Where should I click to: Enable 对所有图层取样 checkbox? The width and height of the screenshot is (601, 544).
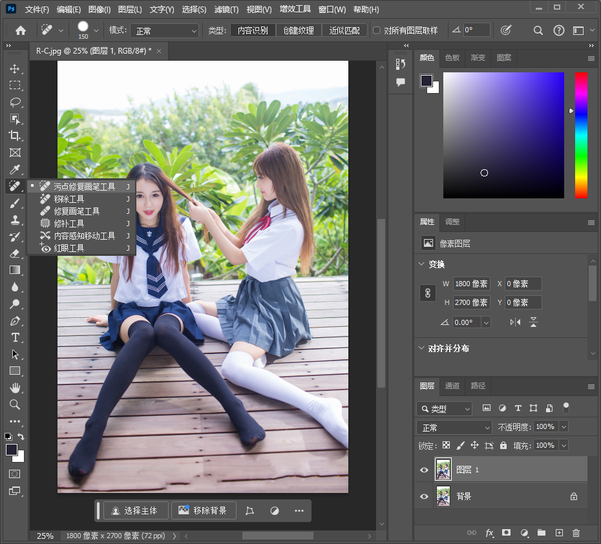click(377, 30)
